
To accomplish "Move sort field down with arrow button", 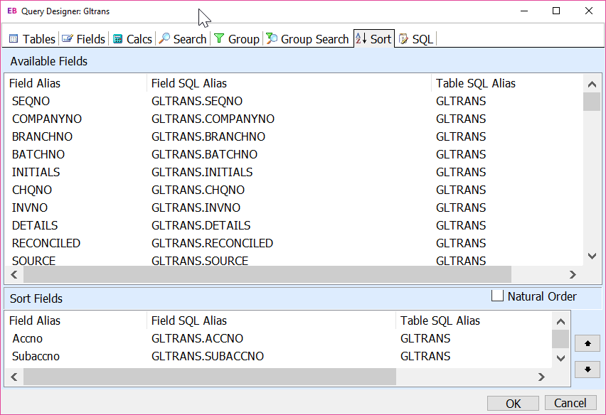I will pos(587,370).
